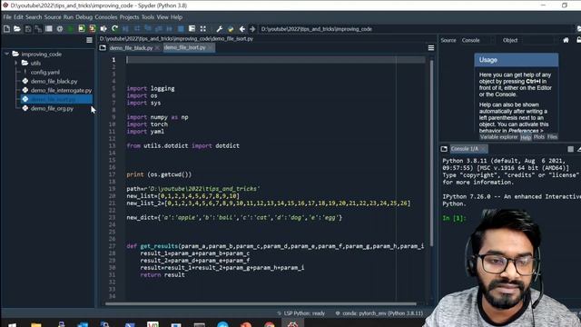
Task: Create a new file from the toolbar
Action: [x=6, y=29]
